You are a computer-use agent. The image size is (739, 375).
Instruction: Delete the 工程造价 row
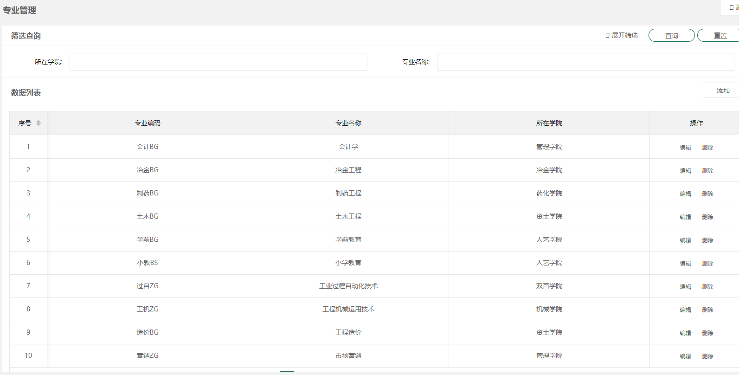707,333
